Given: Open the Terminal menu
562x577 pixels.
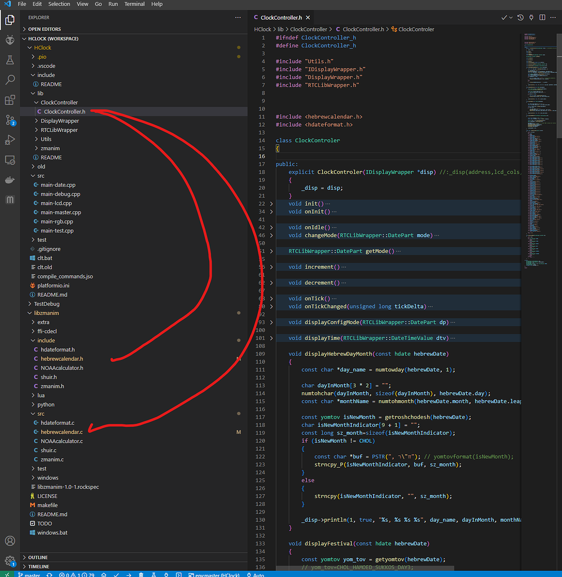Looking at the screenshot, I should [x=134, y=4].
